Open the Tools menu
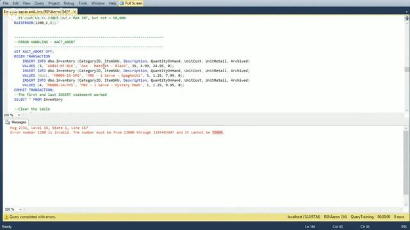This screenshot has width=410, height=230. coord(83,3)
